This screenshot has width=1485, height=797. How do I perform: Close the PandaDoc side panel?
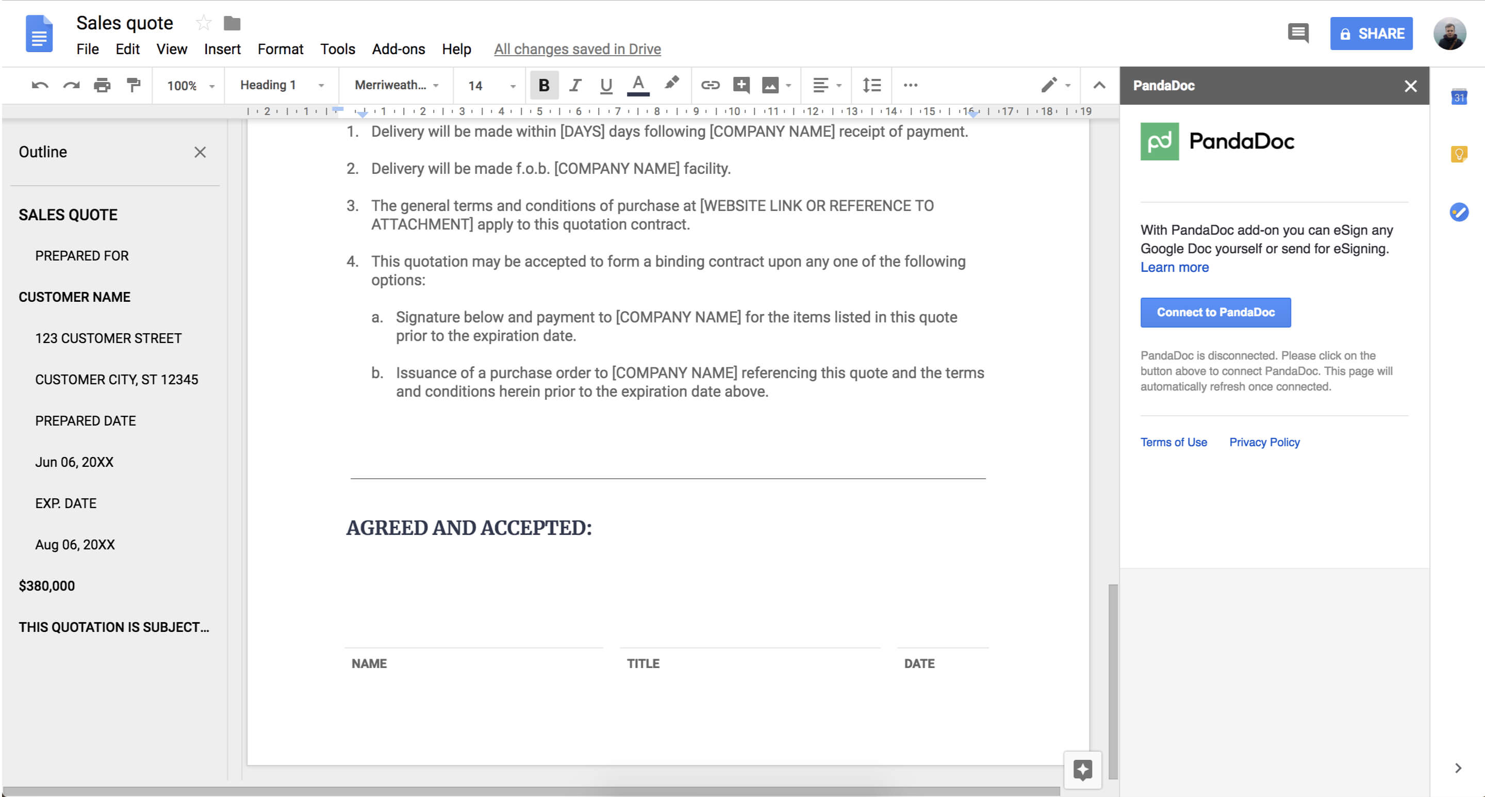point(1411,86)
